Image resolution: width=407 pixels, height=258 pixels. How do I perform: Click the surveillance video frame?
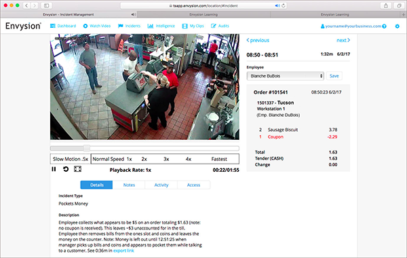[144, 87]
